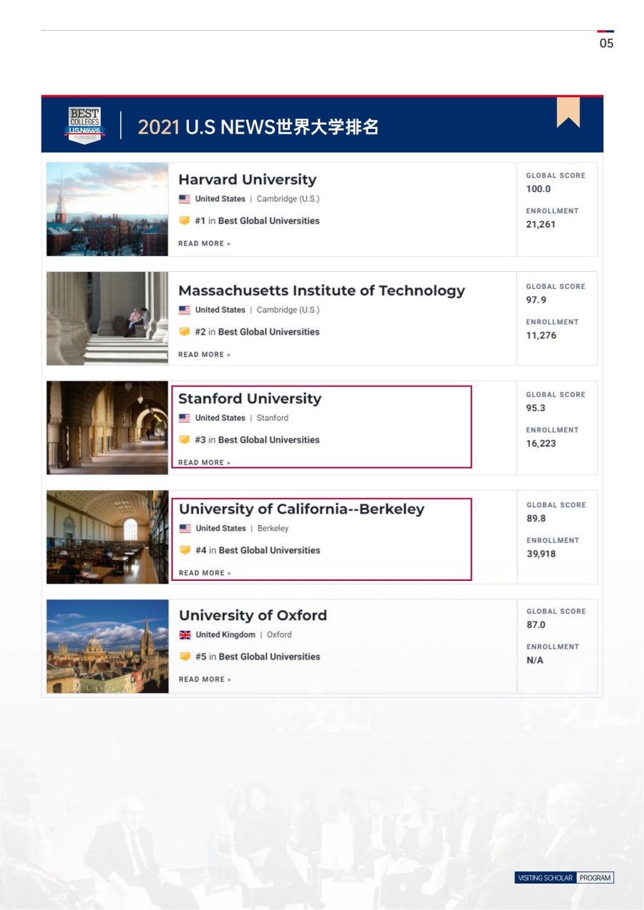644x910 pixels.
Task: Click '#4 in Best Global Universities' text
Action: click(258, 549)
